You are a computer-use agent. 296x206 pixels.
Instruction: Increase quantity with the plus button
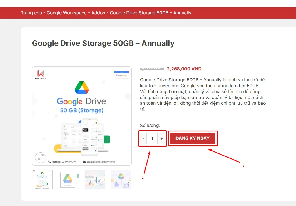coord(161,138)
